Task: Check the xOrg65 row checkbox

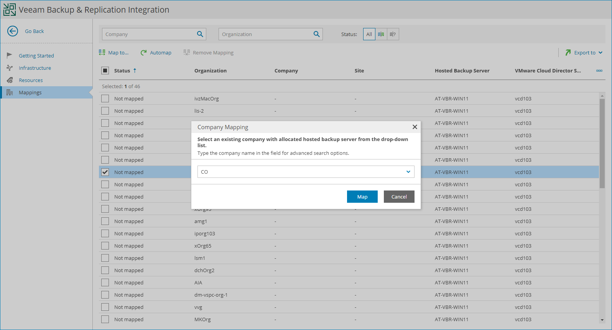Action: pos(105,246)
